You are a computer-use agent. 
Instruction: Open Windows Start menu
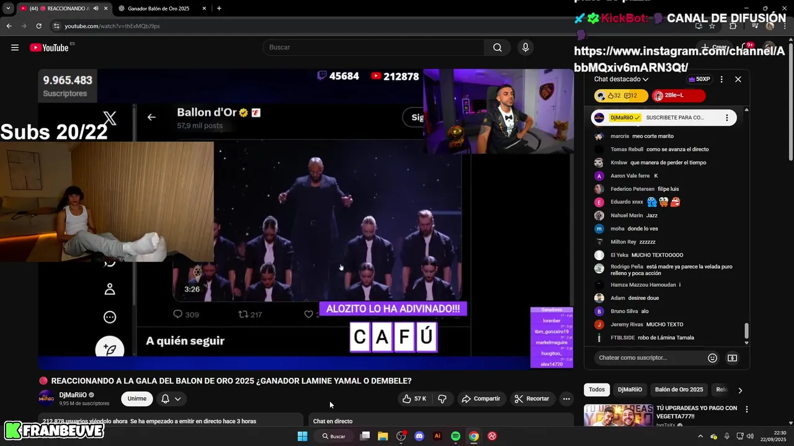(302, 436)
